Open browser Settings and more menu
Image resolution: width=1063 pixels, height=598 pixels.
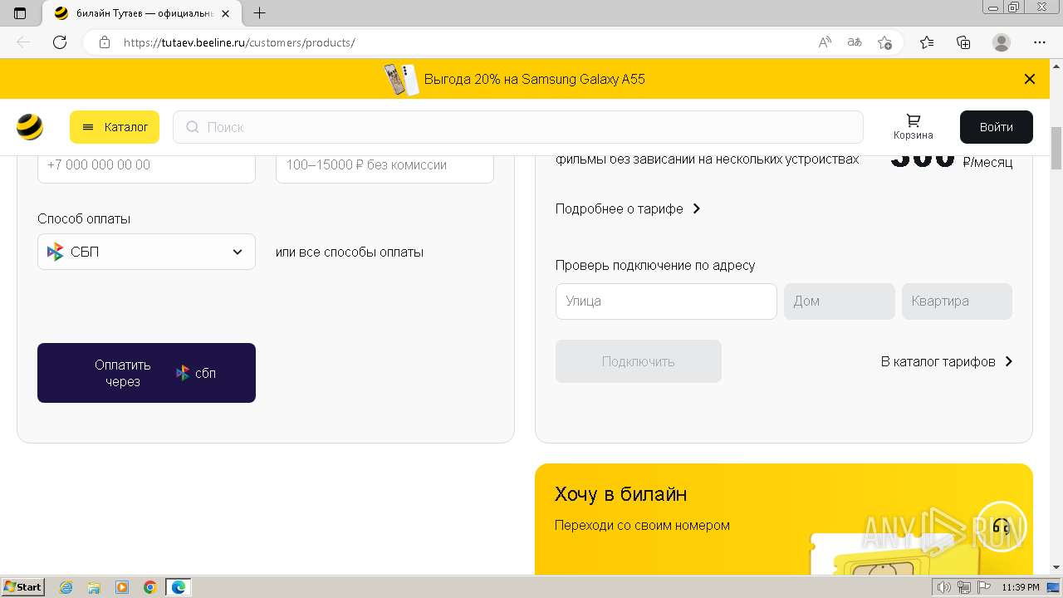pyautogui.click(x=1040, y=42)
